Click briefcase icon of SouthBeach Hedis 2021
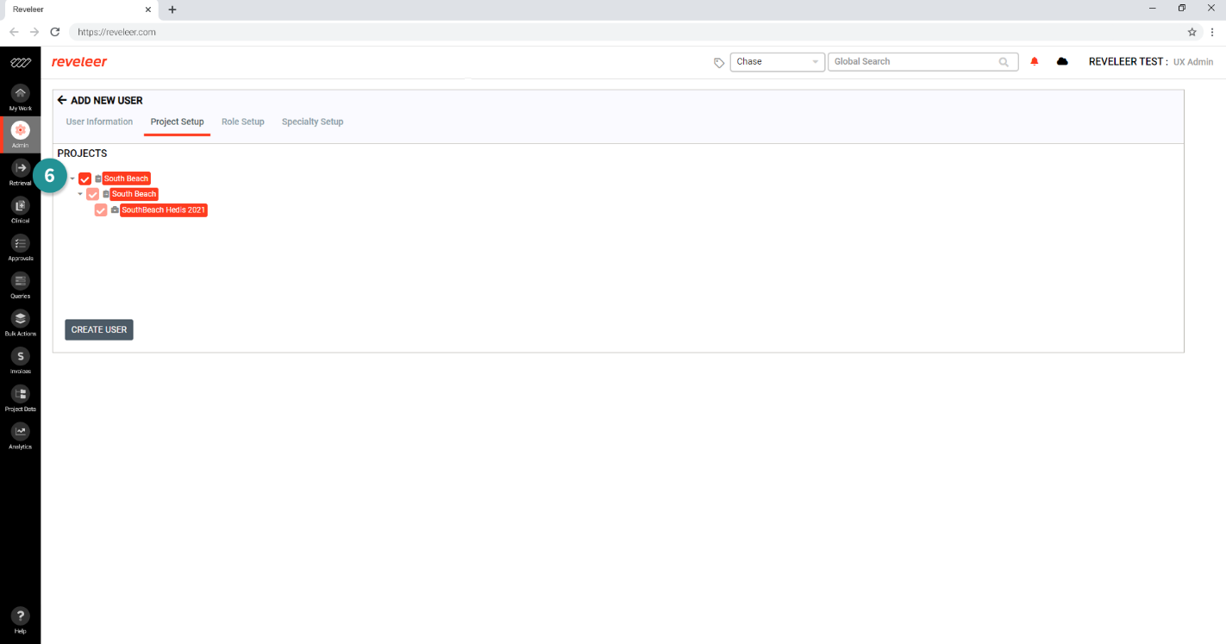This screenshot has height=644, width=1226. pyautogui.click(x=115, y=209)
